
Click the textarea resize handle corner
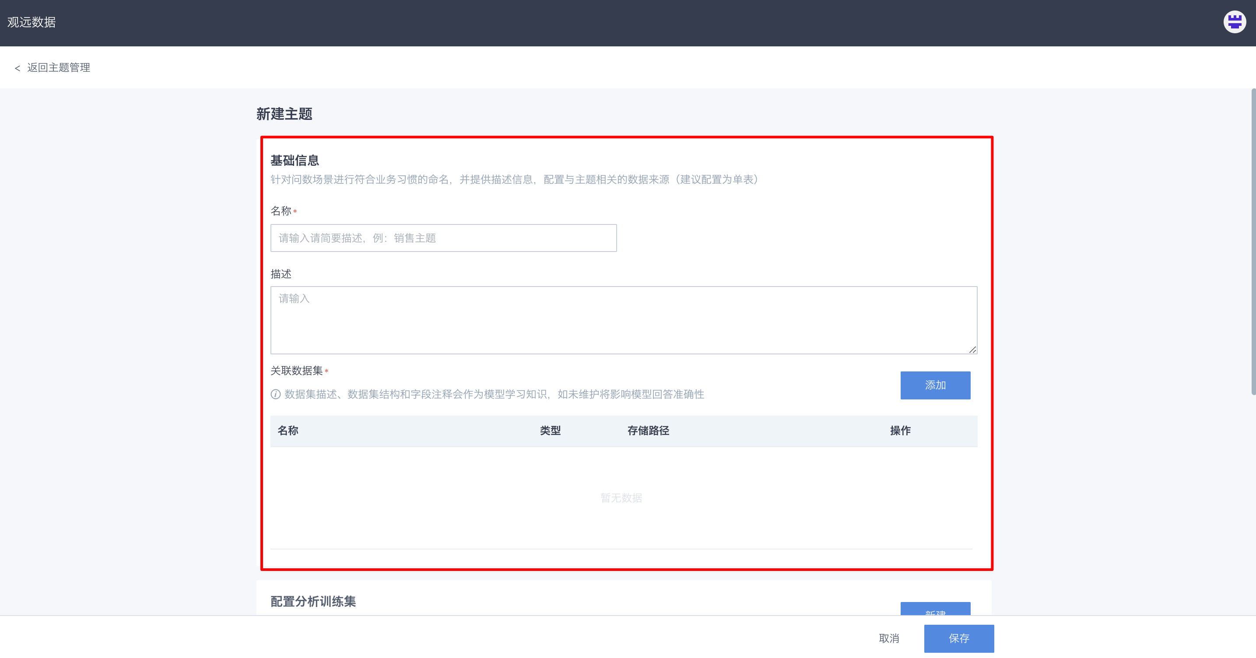(x=972, y=349)
